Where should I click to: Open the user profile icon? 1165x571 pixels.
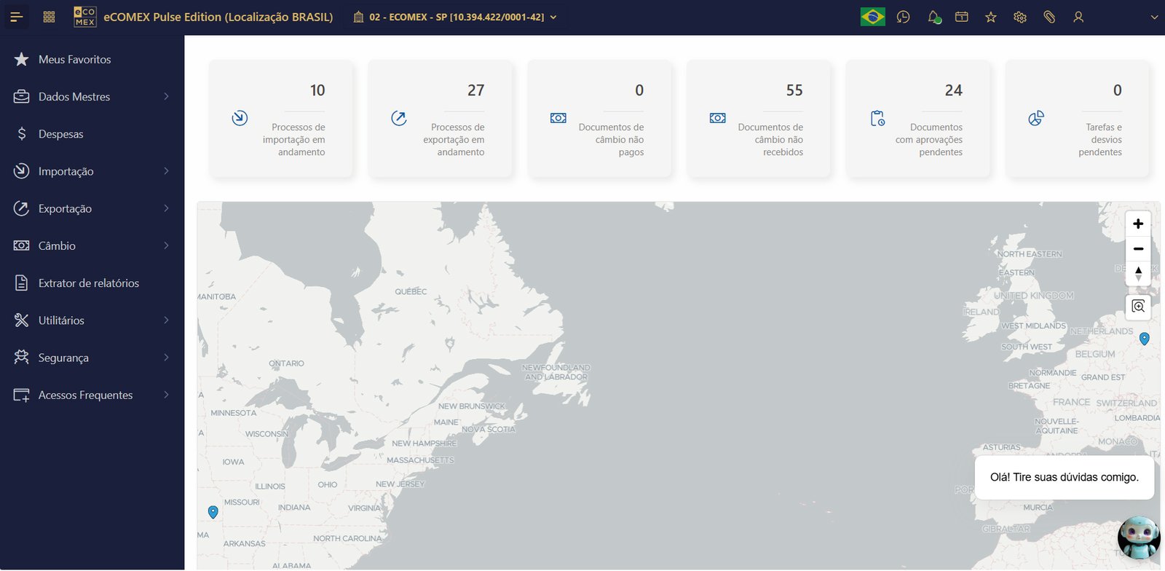tap(1078, 17)
